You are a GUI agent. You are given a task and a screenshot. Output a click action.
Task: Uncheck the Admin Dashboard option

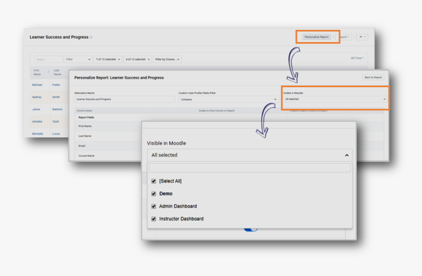click(x=154, y=207)
